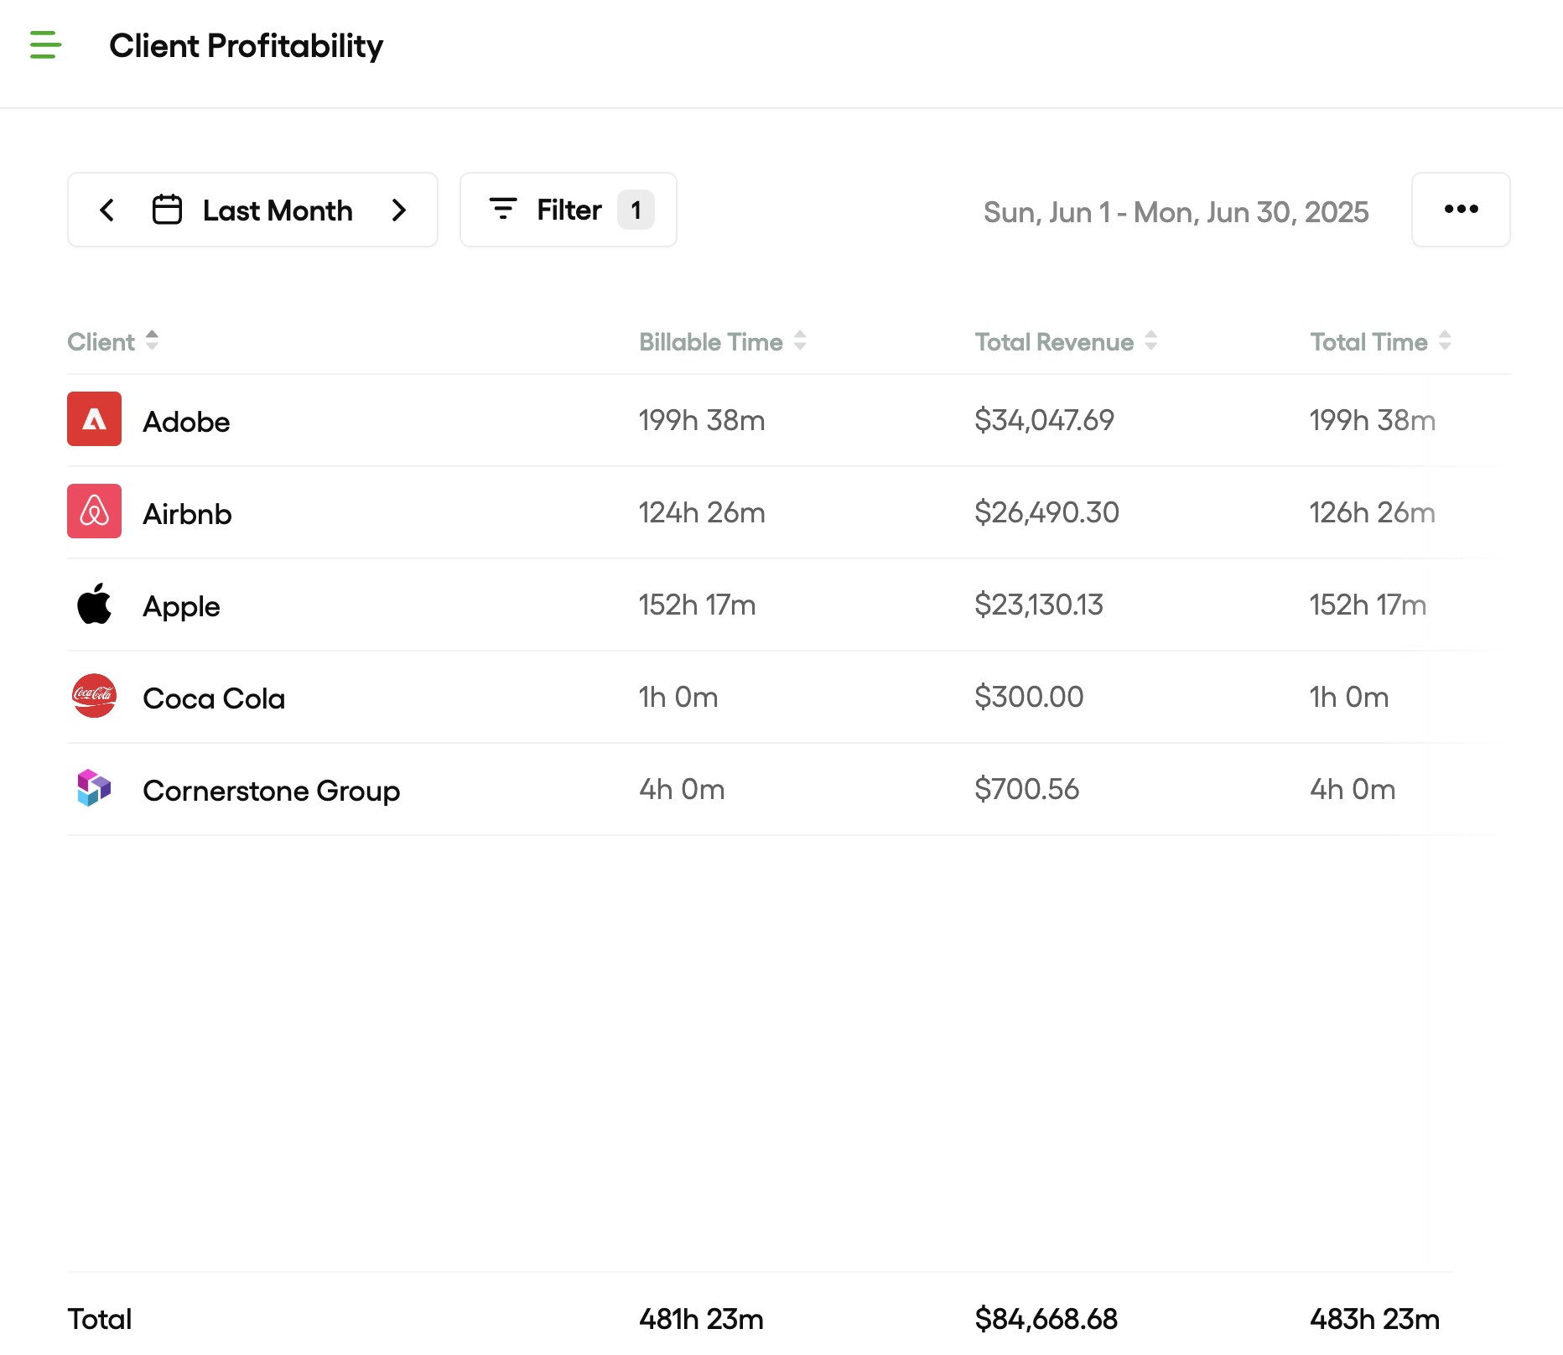Go to previous period with left chevron
This screenshot has width=1563, height=1355.
[106, 210]
